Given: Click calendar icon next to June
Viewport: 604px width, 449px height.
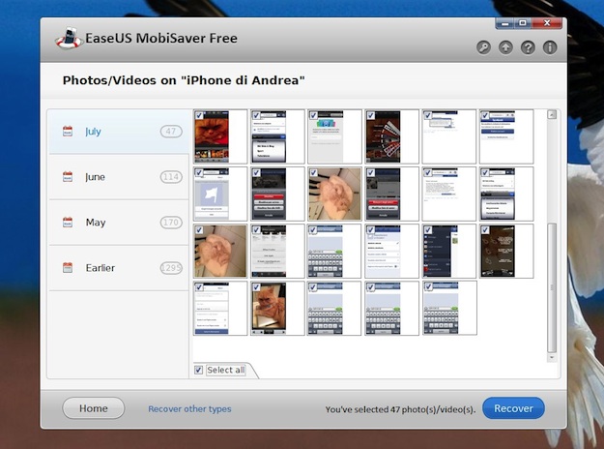Looking at the screenshot, I should coord(68,177).
